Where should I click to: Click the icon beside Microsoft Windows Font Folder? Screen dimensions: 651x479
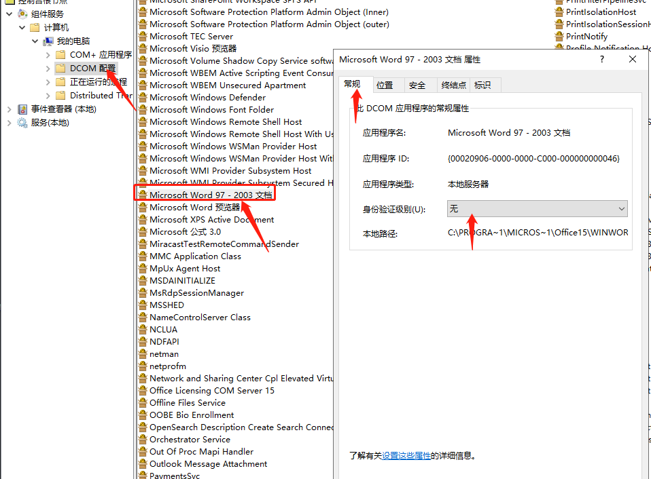coord(143,110)
